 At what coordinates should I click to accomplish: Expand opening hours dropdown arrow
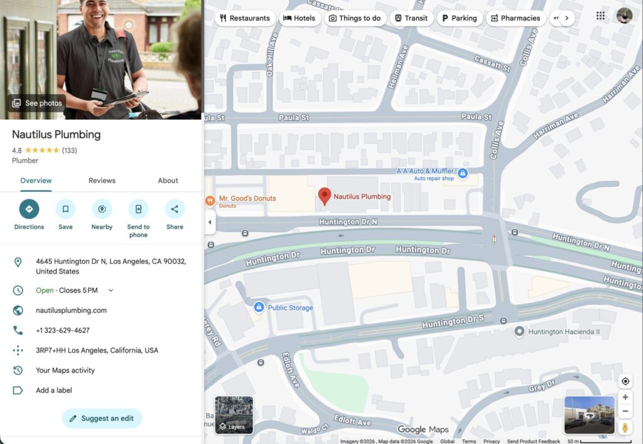click(111, 290)
